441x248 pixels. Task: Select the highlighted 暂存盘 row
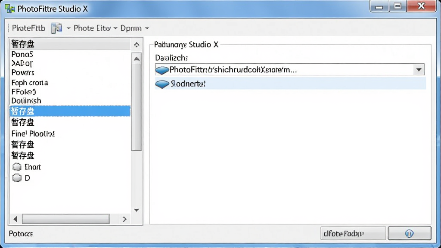coord(70,111)
